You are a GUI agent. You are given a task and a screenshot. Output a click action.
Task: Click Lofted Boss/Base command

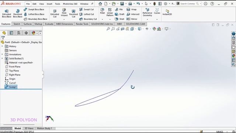point(34,14)
